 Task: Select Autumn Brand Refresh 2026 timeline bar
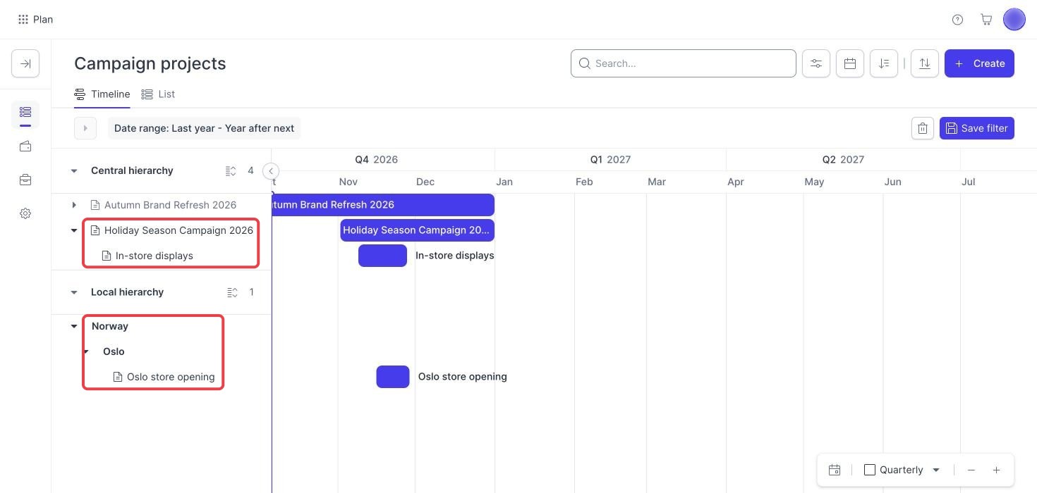click(383, 205)
